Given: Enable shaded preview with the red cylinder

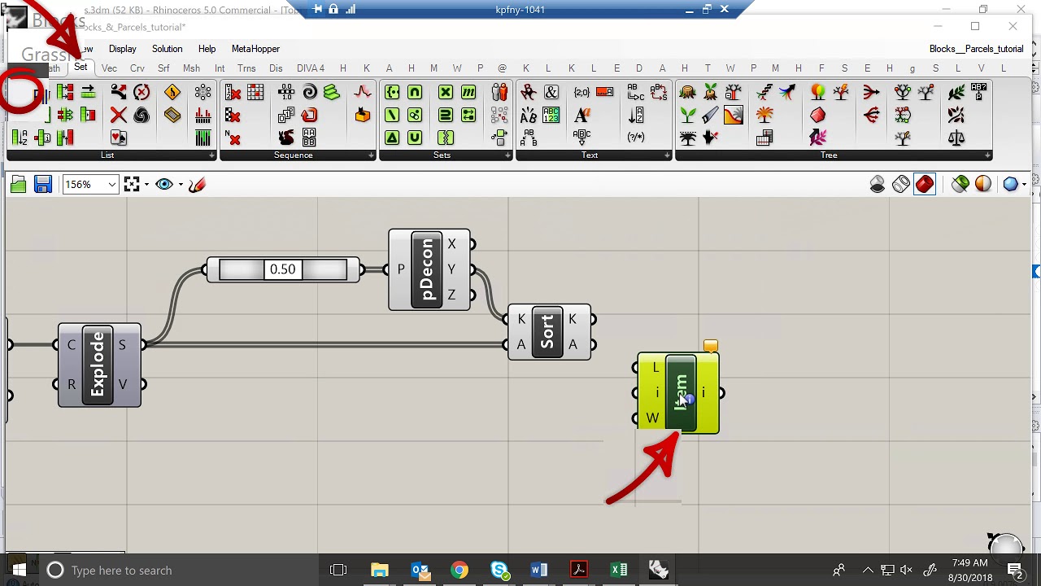Looking at the screenshot, I should (925, 185).
